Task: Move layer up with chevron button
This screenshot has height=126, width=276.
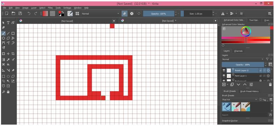Action: 245,85
